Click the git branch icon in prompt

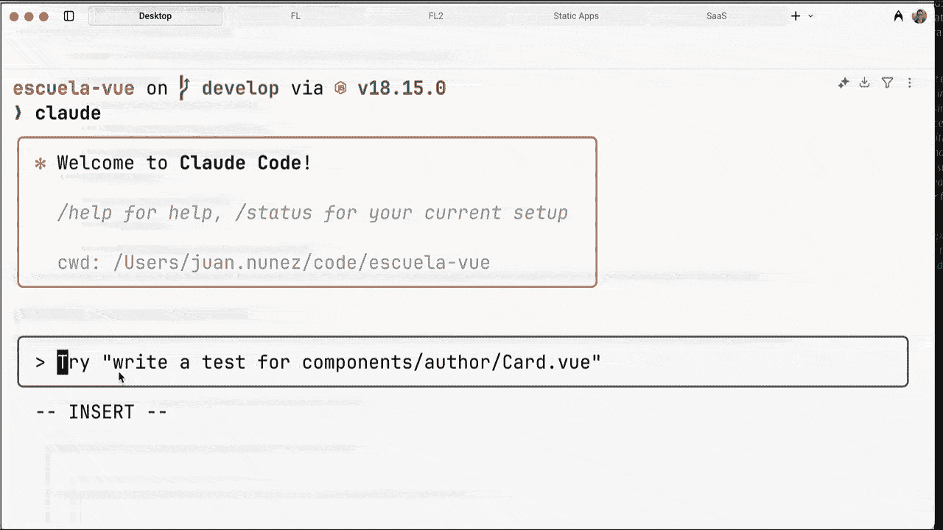click(x=184, y=89)
